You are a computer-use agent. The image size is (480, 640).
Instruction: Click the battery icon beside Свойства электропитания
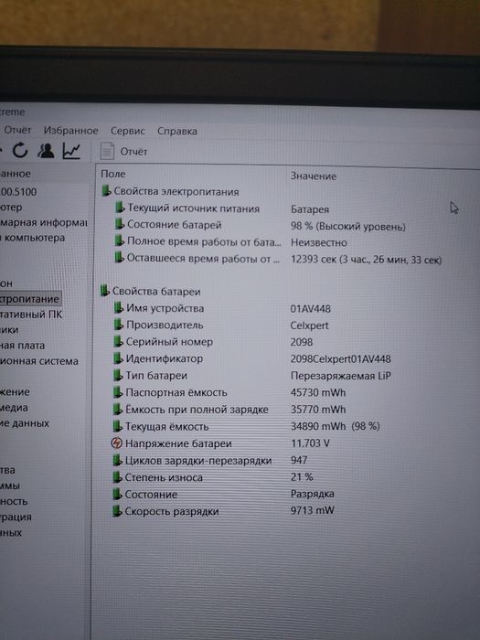106,190
